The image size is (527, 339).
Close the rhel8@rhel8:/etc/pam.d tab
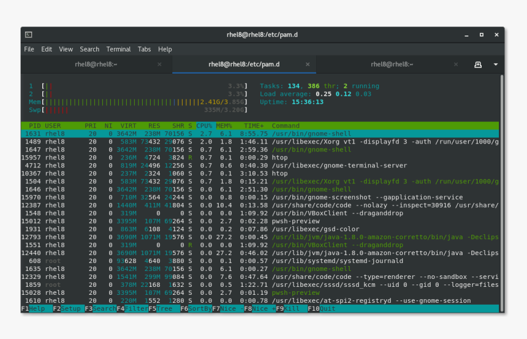click(308, 64)
